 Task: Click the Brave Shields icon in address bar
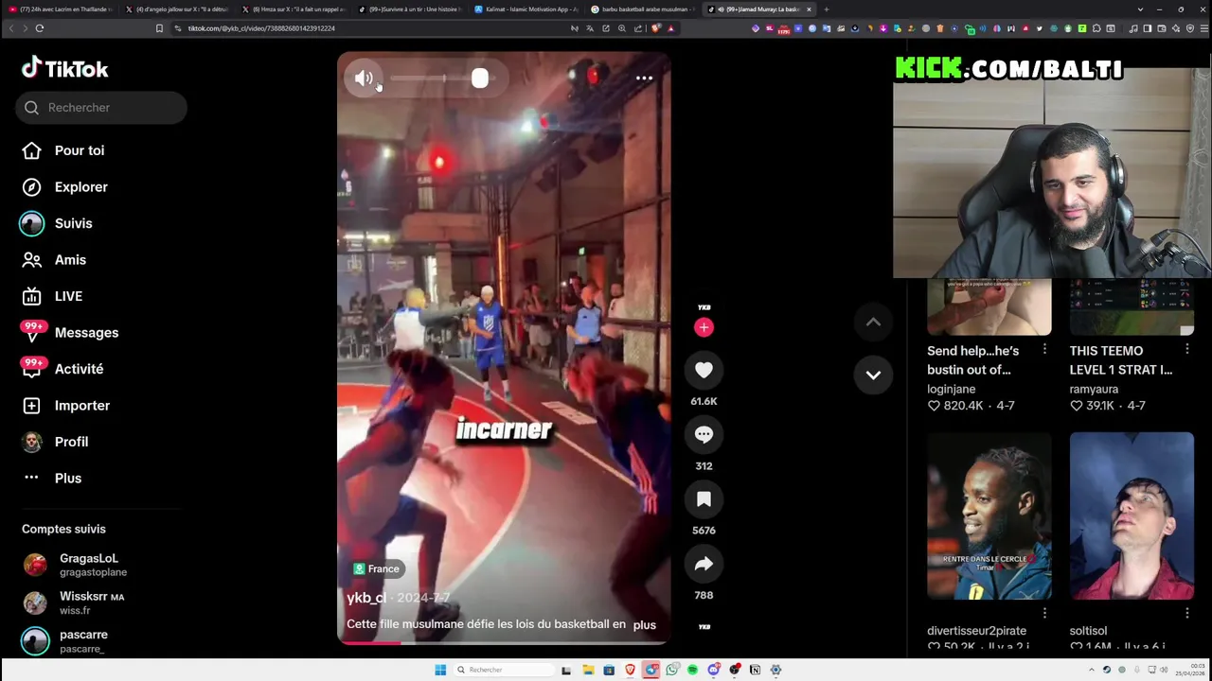pos(654,28)
